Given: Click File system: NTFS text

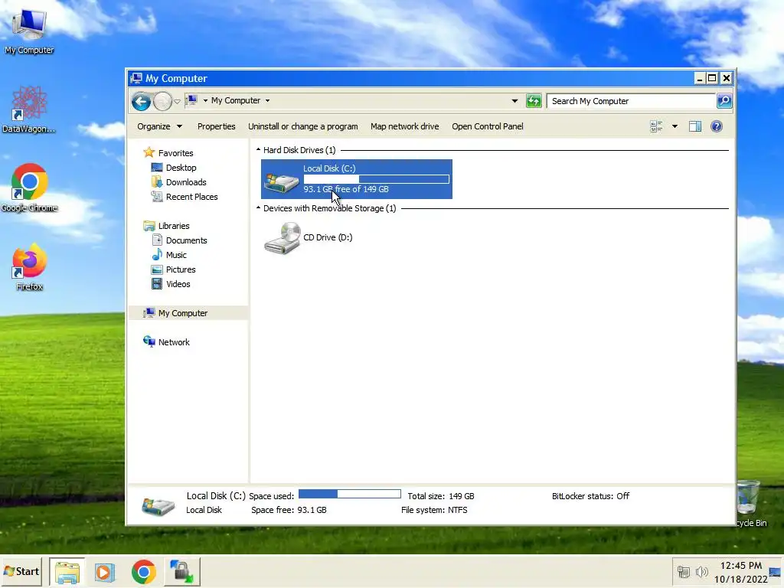Looking at the screenshot, I should click(x=434, y=510).
